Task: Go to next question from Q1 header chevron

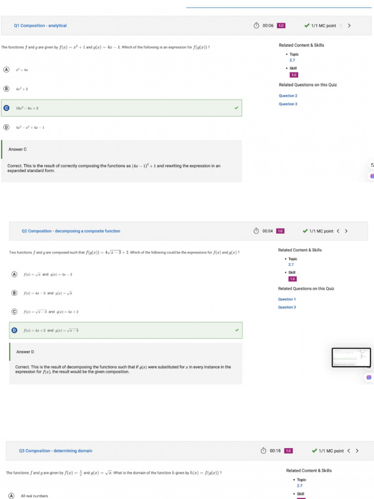Action: click(349, 26)
